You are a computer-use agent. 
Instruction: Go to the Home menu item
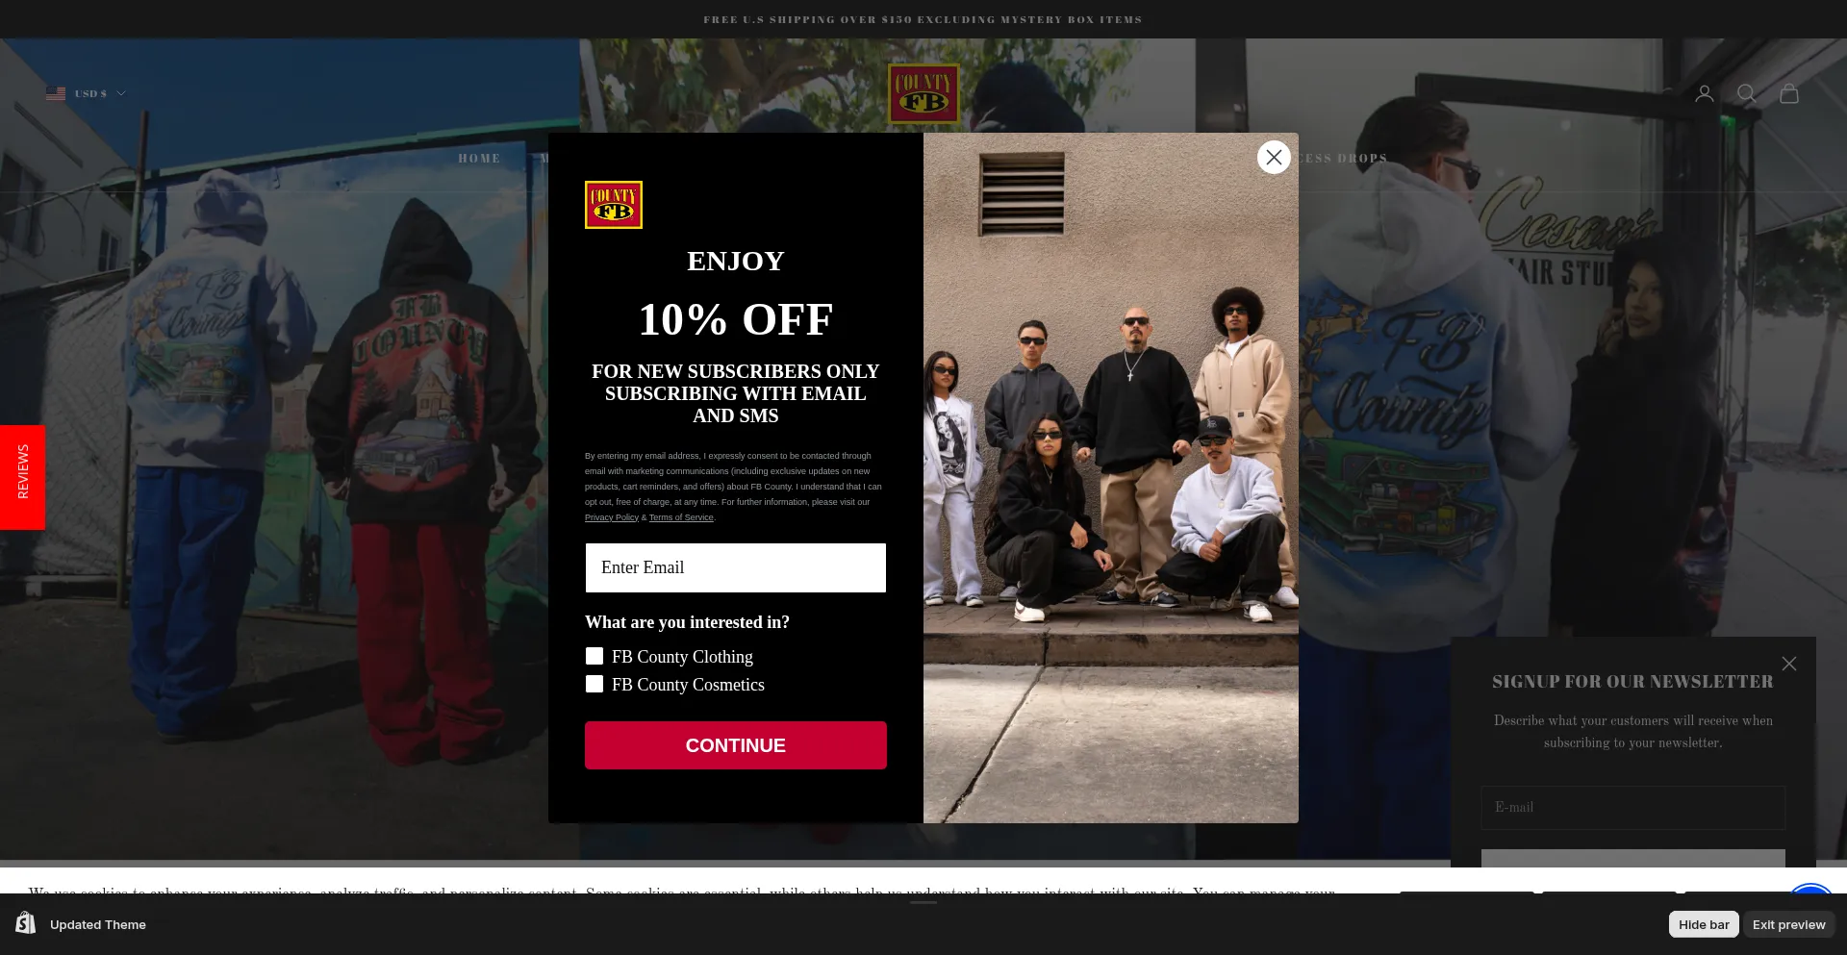[x=479, y=159]
